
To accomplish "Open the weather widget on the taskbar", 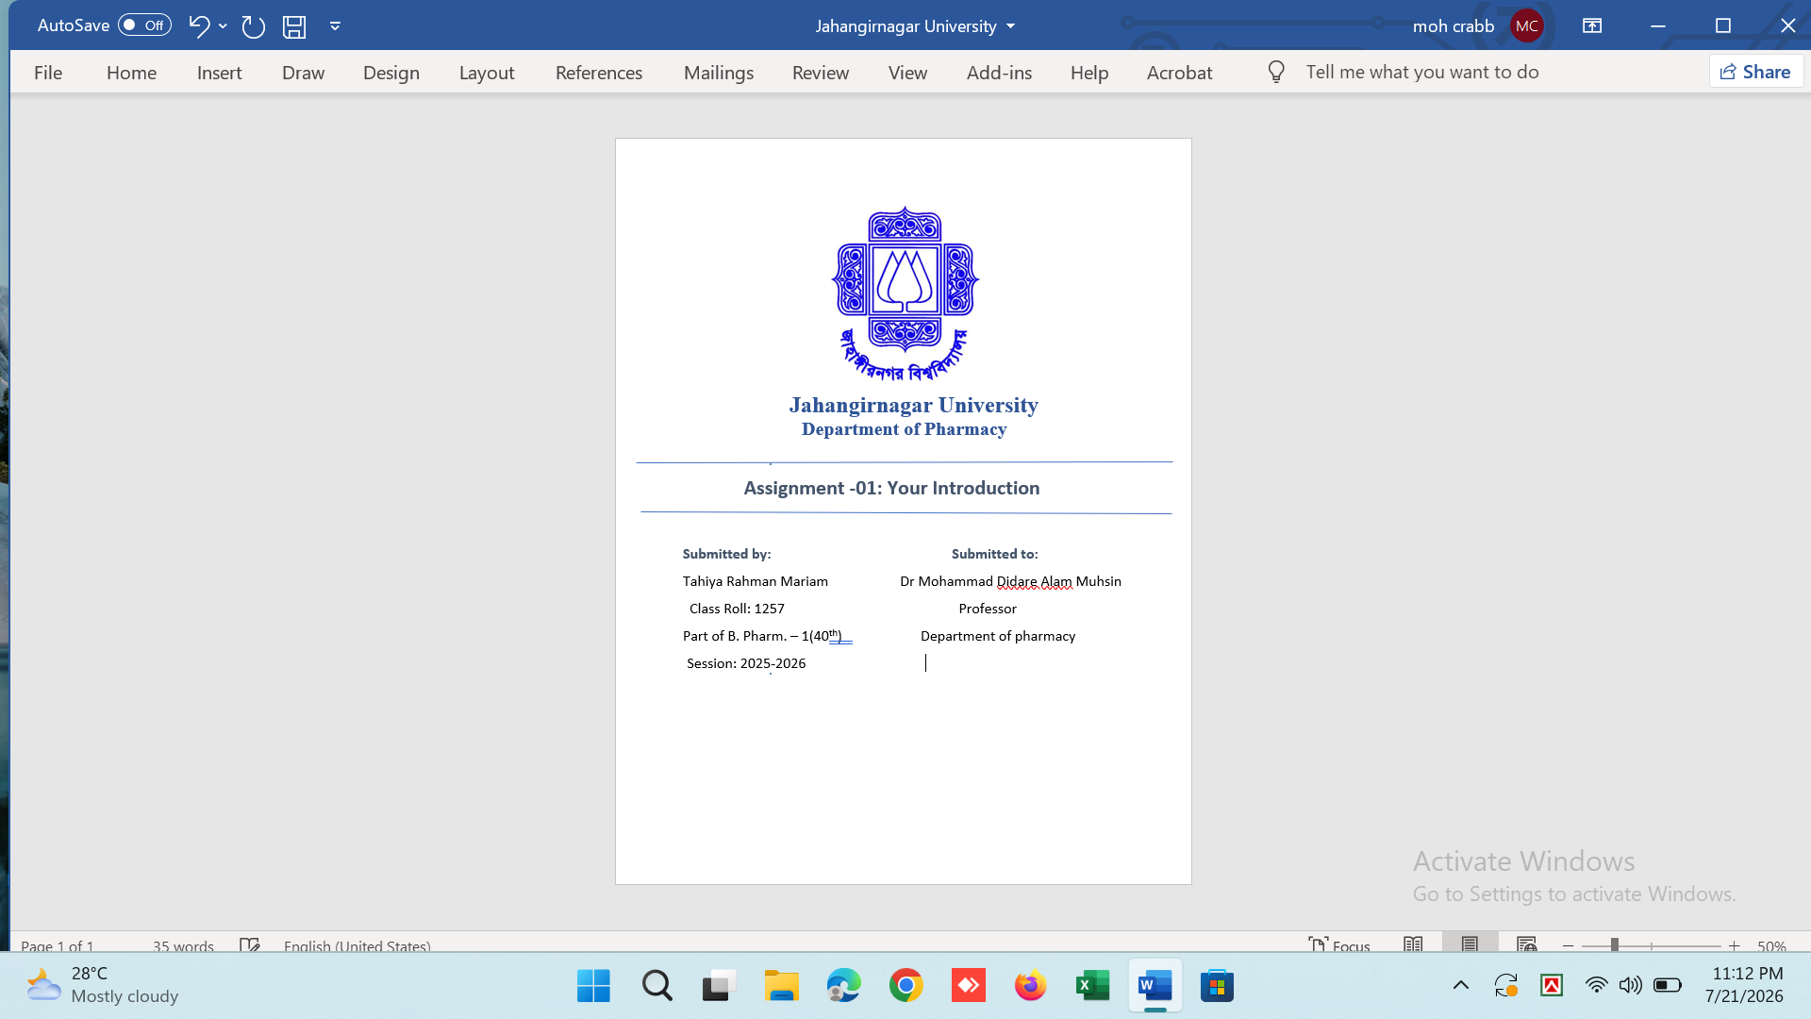I will click(x=102, y=985).
